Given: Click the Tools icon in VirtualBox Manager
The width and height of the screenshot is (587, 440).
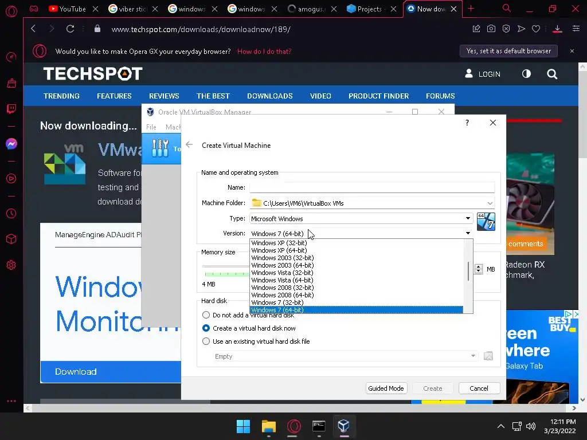Looking at the screenshot, I should 161,148.
